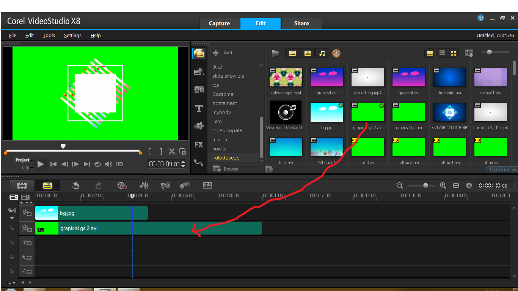The height and width of the screenshot is (291, 518).
Task: Open the Sound Mixer
Action: click(x=144, y=186)
